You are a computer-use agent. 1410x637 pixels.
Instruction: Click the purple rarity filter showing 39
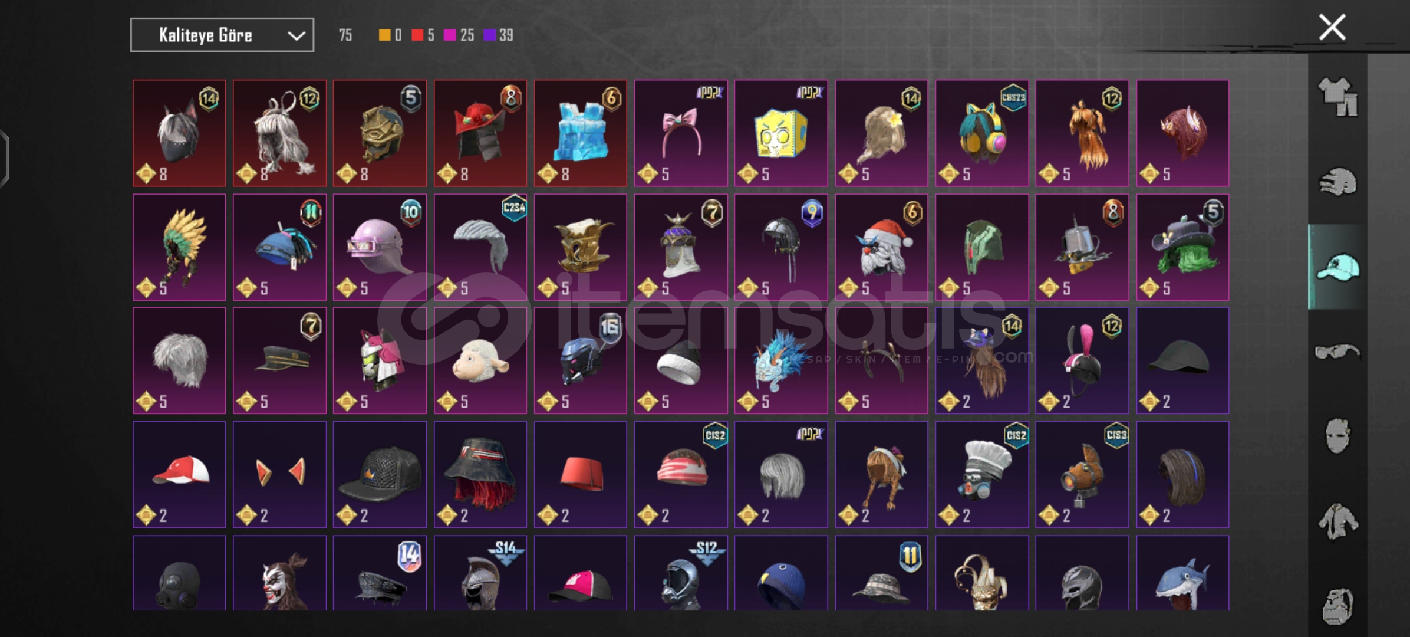498,35
